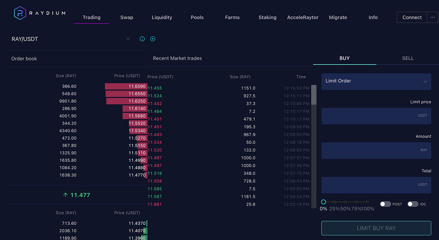Open the Limit Order type dropdown

point(376,81)
